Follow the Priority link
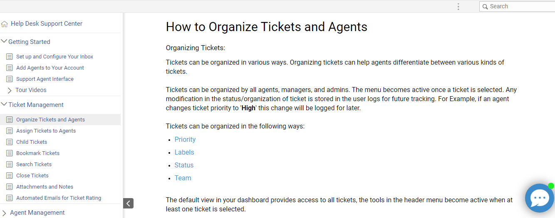Image resolution: width=555 pixels, height=218 pixels. coord(185,140)
